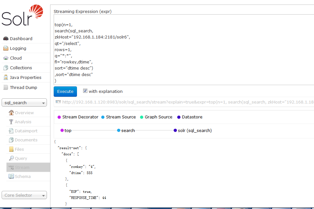Click the Logging icon
Viewport: 314px width, 209px height.
pos(6,48)
